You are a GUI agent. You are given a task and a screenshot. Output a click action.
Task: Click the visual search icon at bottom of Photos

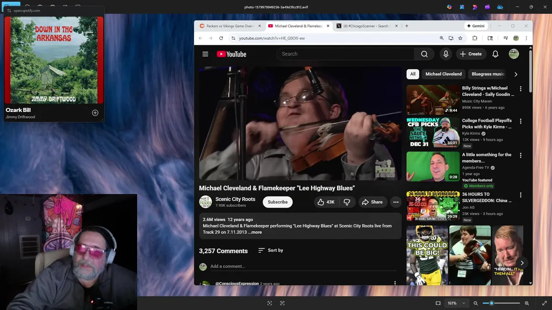(270, 303)
